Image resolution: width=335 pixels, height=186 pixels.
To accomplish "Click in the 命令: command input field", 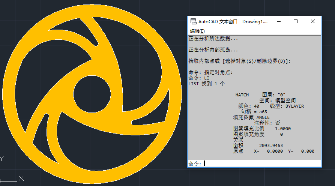I will pyautogui.click(x=263, y=163).
